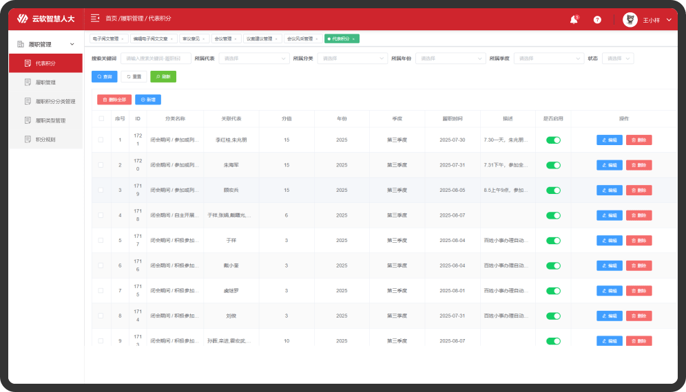The height and width of the screenshot is (392, 686).
Task: Close the 会议管理 tab with its x
Action: pos(238,39)
